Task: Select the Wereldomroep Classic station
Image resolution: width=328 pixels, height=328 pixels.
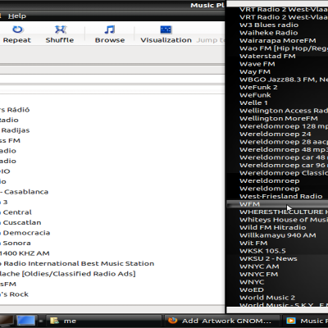Action: pos(284,173)
